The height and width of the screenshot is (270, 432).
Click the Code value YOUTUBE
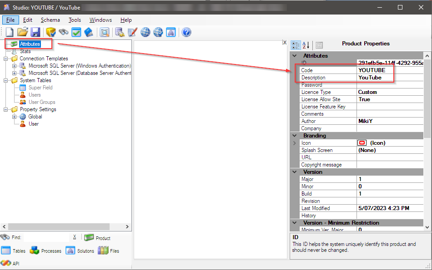click(x=372, y=70)
